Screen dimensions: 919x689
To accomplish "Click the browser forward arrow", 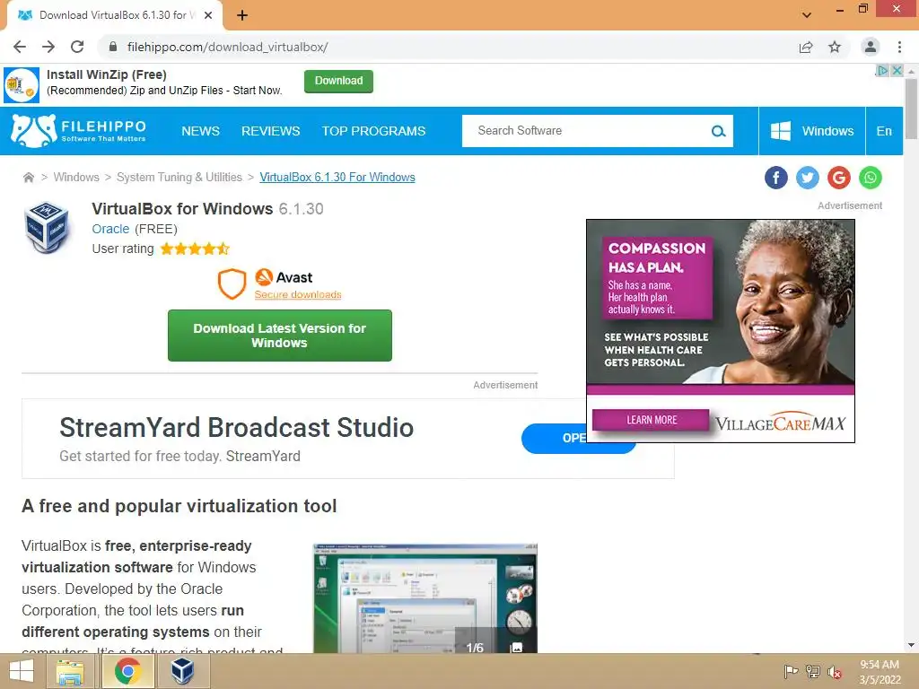I will [48, 47].
